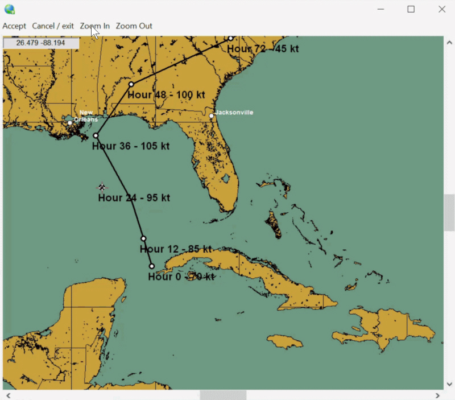Pick the Hour 48 forecast point

pyautogui.click(x=131, y=84)
